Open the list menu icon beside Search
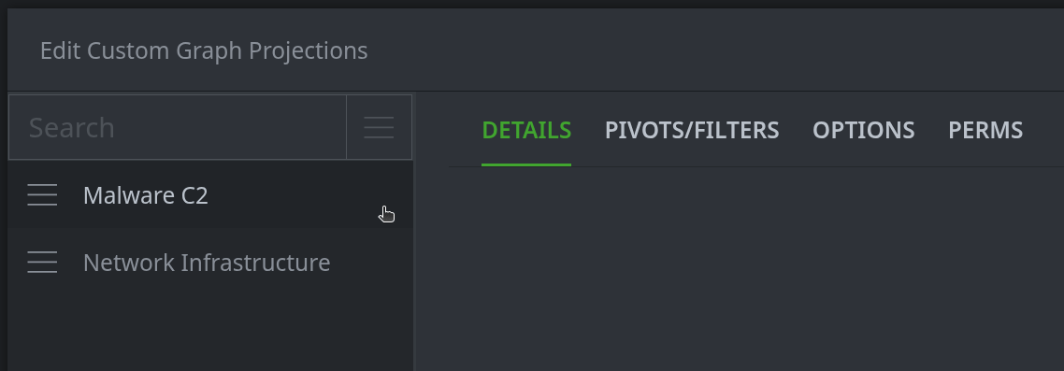Viewport: 1064px width, 371px height. click(379, 127)
